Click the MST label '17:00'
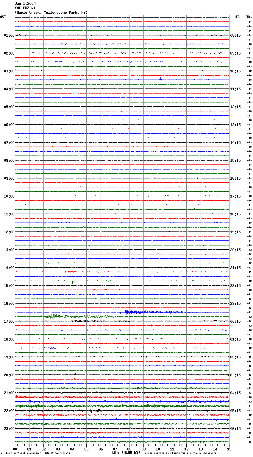The image size is (253, 457). tap(9, 321)
